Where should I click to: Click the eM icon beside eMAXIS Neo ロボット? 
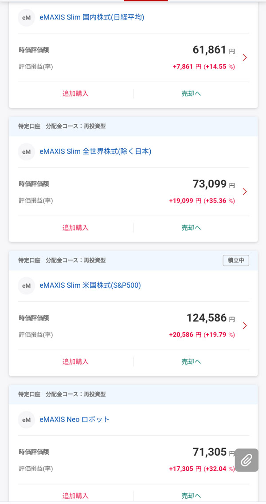point(26,420)
